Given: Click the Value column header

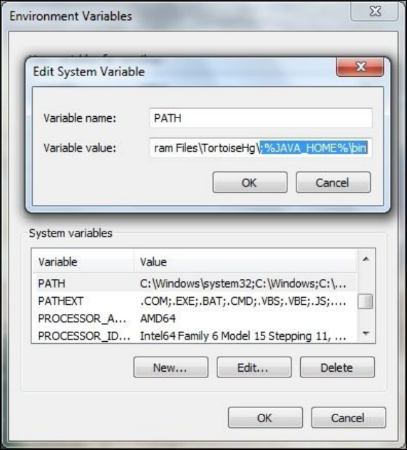Looking at the screenshot, I should (245, 261).
